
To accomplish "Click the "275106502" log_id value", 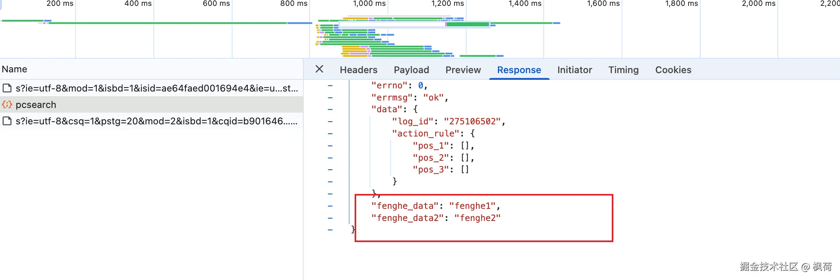I will point(472,122).
